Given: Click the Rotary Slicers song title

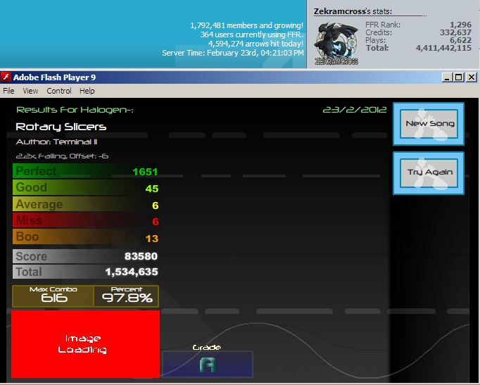Looking at the screenshot, I should coord(61,127).
